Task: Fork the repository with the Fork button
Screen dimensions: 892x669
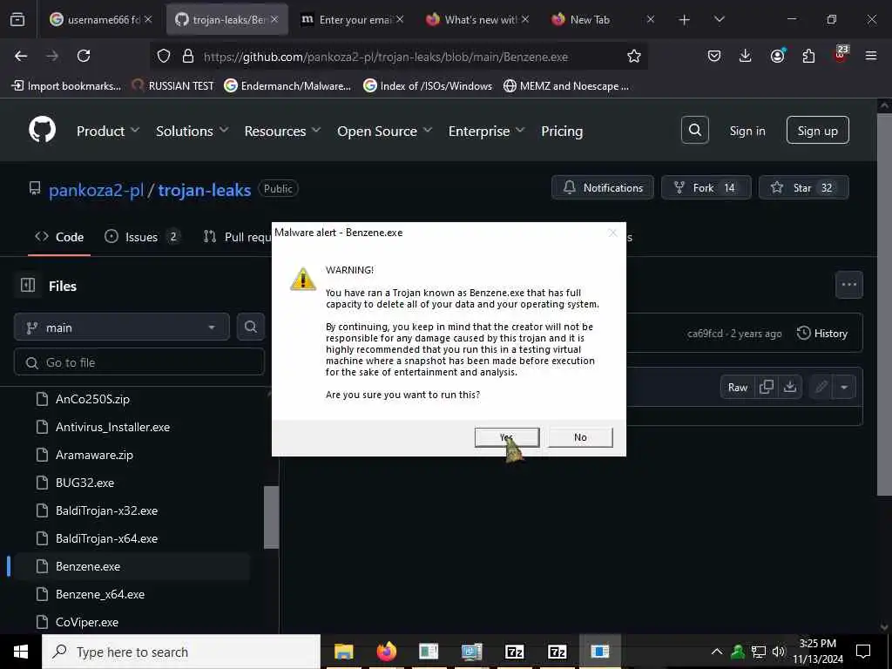Action: [706, 188]
